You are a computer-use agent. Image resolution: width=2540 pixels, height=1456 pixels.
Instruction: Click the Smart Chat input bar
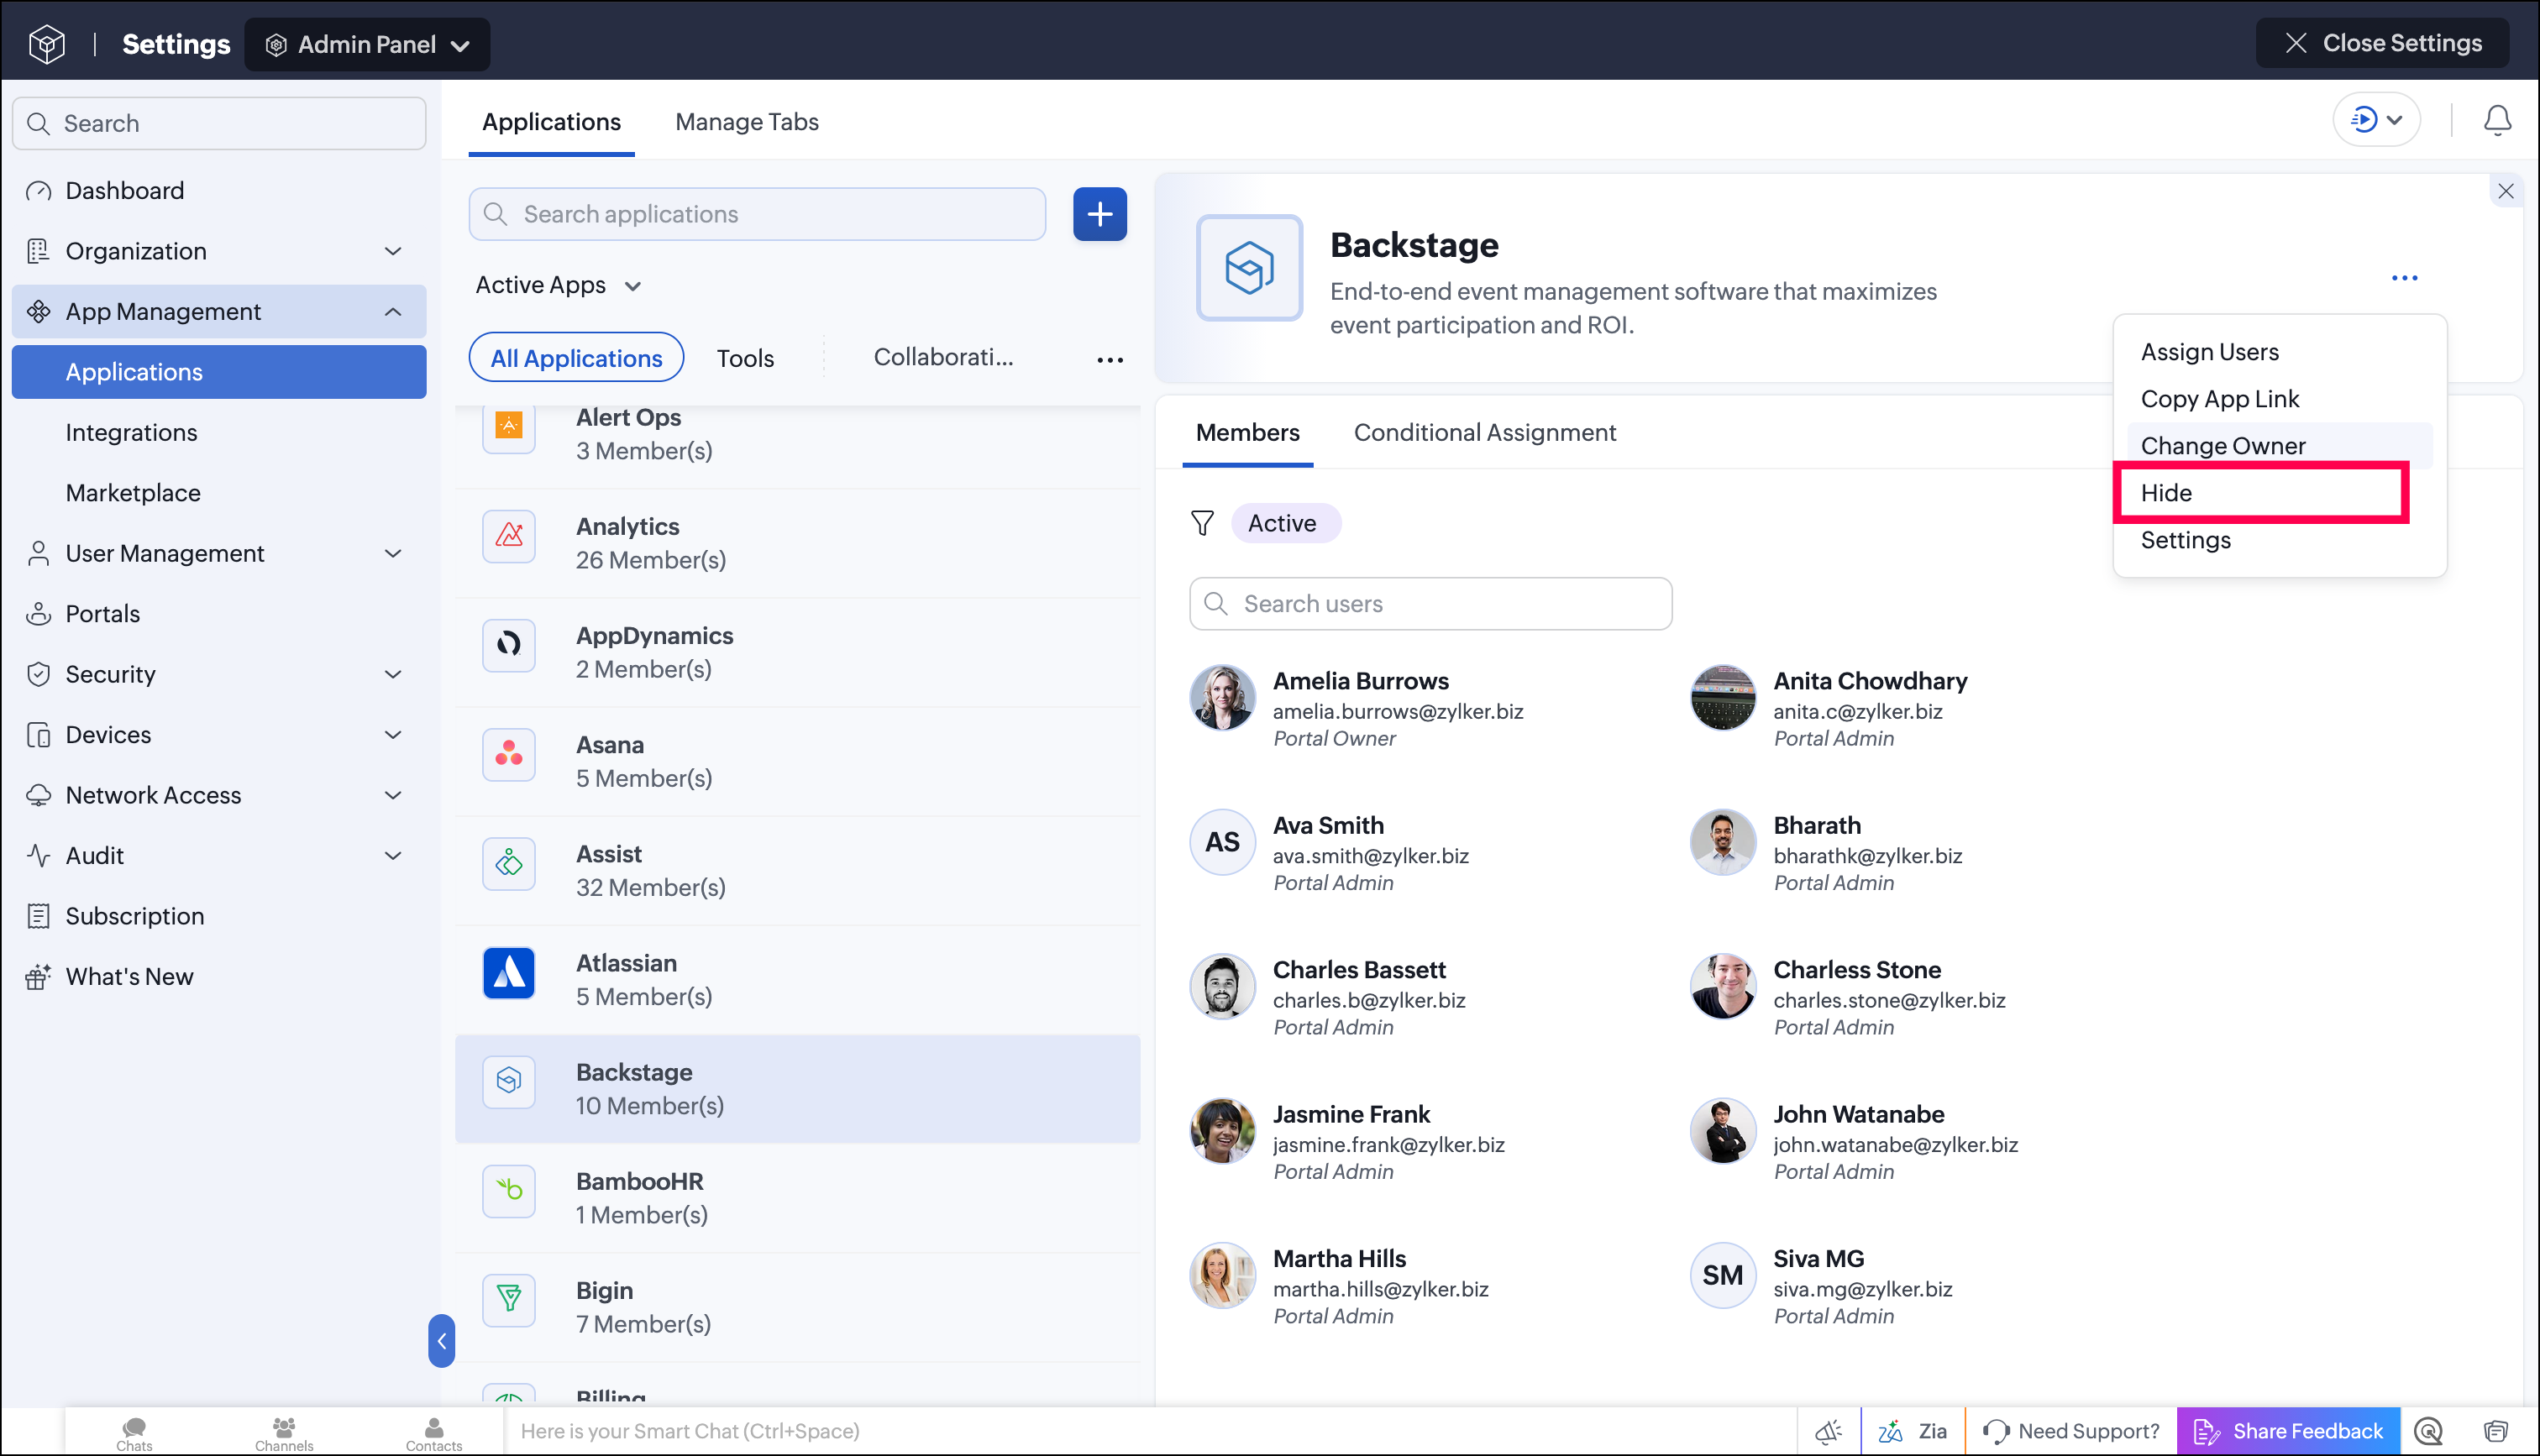pyautogui.click(x=1150, y=1431)
